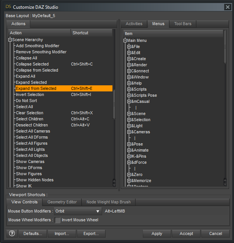Expand the &dForce menu node
The image size is (234, 243).
(129, 162)
